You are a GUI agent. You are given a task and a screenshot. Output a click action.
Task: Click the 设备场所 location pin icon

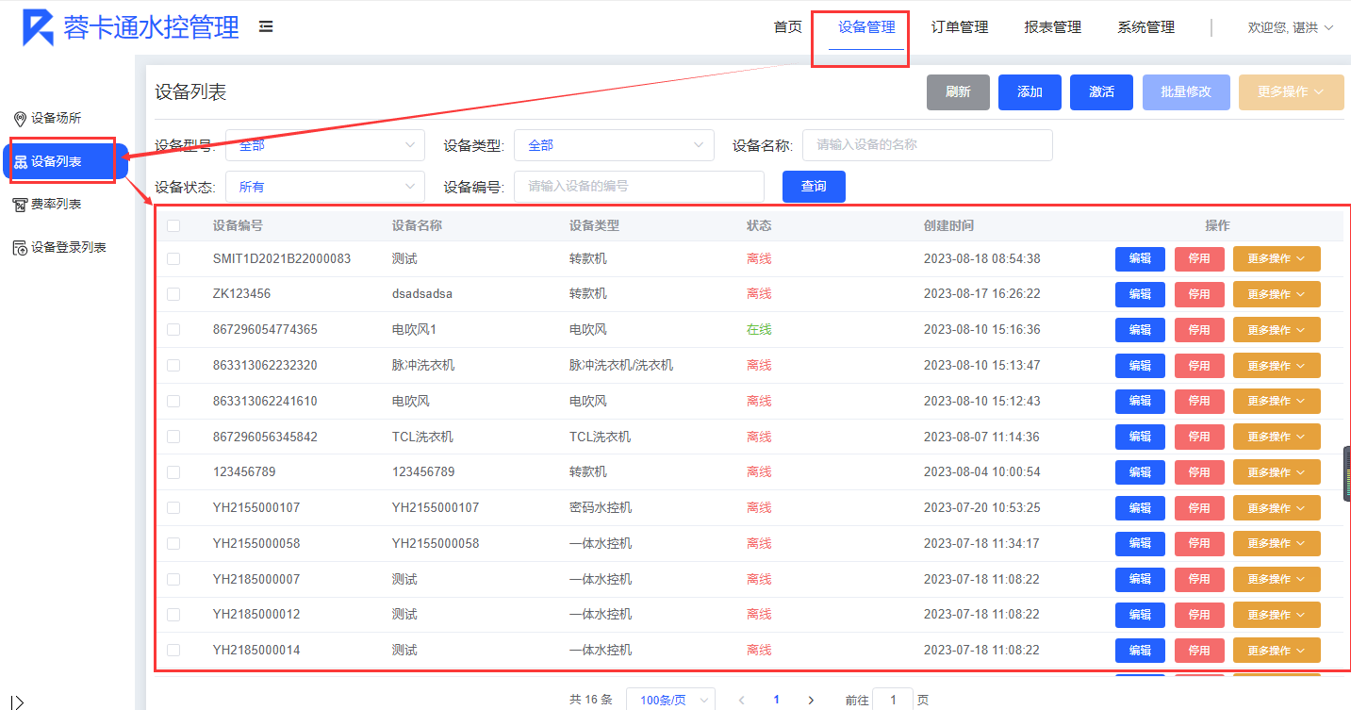pos(19,119)
